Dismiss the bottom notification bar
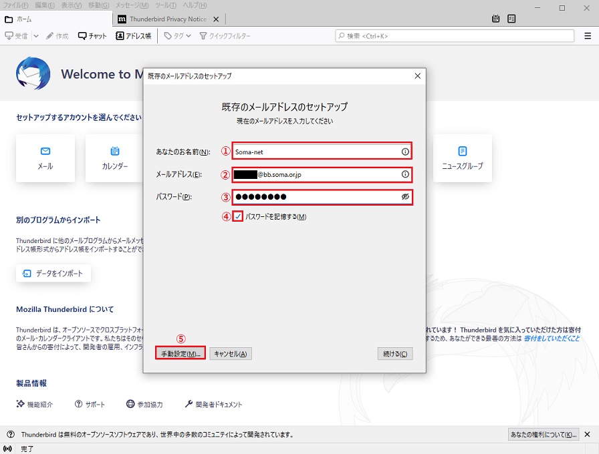 pyautogui.click(x=587, y=434)
